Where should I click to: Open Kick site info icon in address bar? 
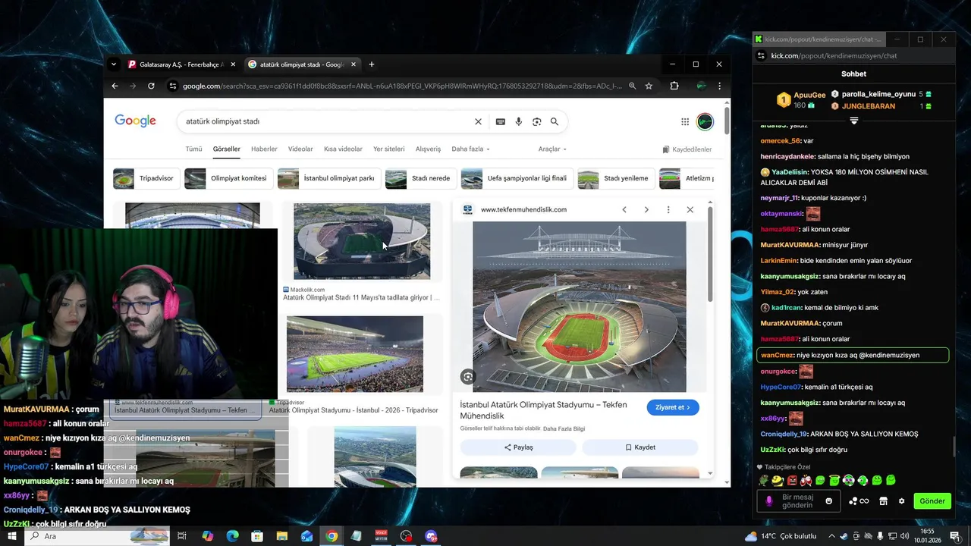(761, 55)
